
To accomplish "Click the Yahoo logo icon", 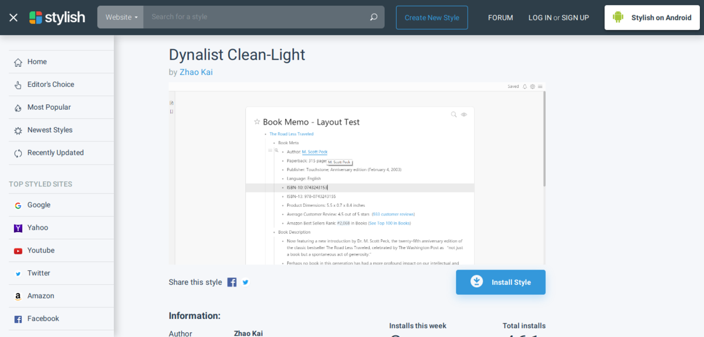I will [18, 229].
